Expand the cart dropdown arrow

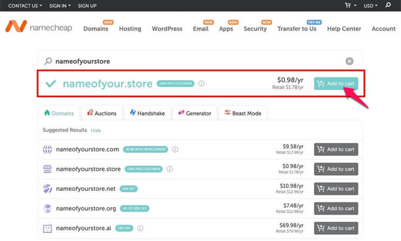pos(355,6)
